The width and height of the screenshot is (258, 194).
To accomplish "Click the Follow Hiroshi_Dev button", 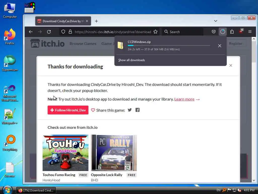I will click(x=68, y=110).
